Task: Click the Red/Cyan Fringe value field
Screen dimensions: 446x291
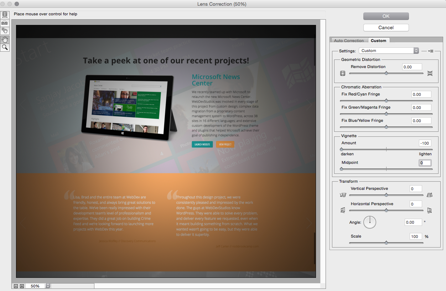Action: (x=421, y=94)
